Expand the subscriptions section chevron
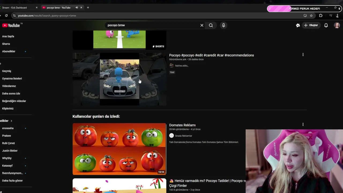343x193 pixels. point(11,121)
